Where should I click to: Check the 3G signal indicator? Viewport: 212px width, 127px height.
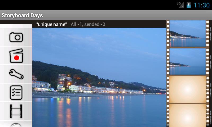pyautogui.click(x=180, y=5)
